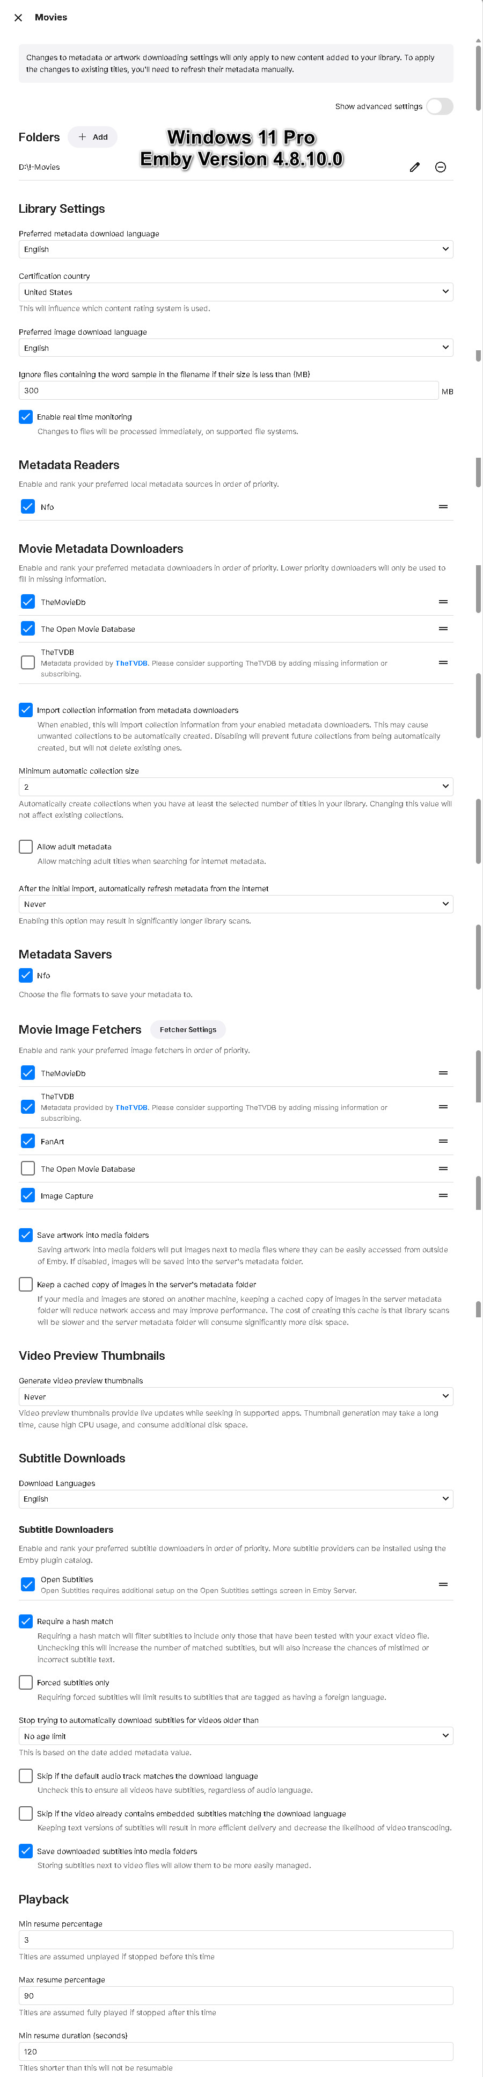Open Generate video preview thumbnails dropdown
Viewport: 483px width, 2077px height.
[235, 1396]
